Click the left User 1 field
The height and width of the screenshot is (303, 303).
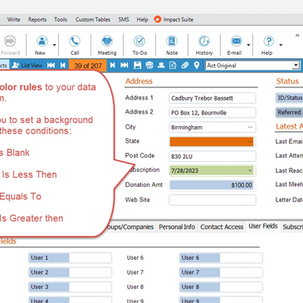71,258
